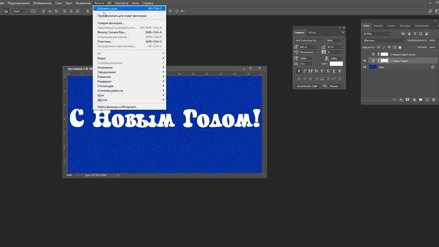Click the link layers icon in Layers panel
The image size is (439, 247).
(x=394, y=99)
